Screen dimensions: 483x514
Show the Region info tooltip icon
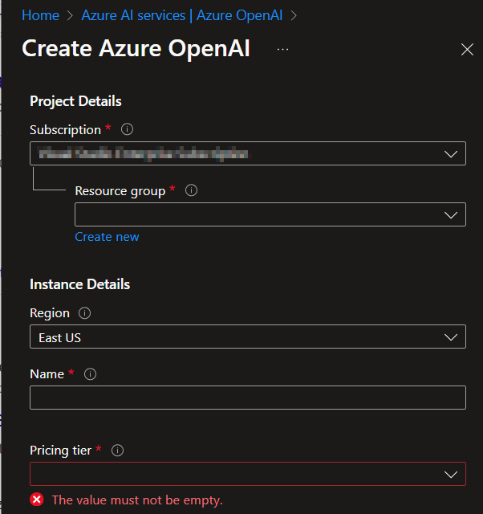point(85,313)
